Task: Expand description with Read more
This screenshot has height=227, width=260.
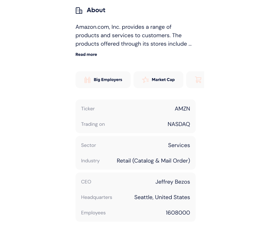Action: point(86,55)
